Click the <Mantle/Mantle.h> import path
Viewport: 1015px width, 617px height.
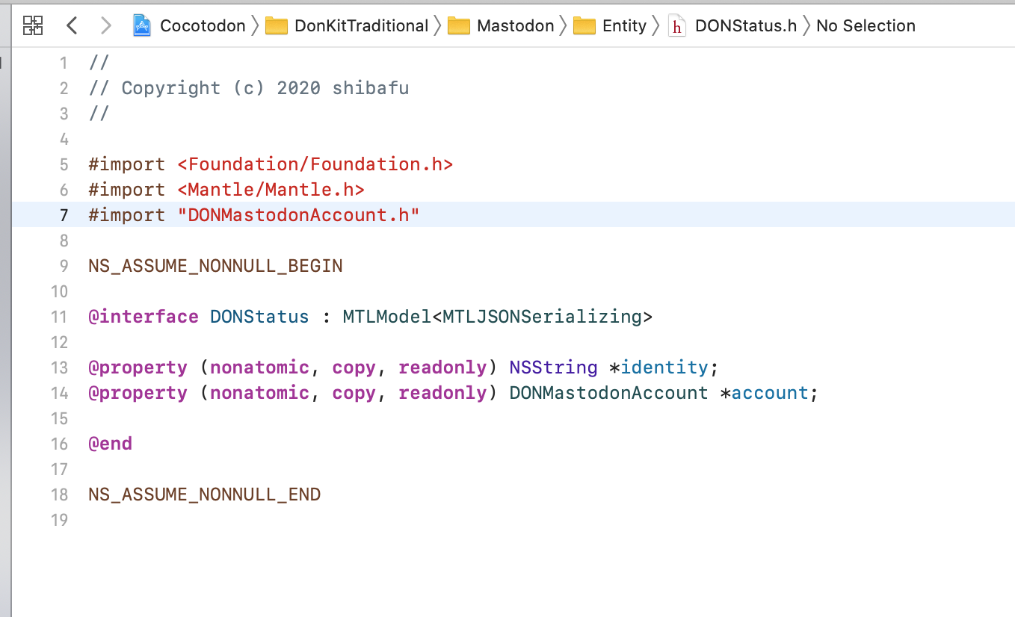point(271,190)
